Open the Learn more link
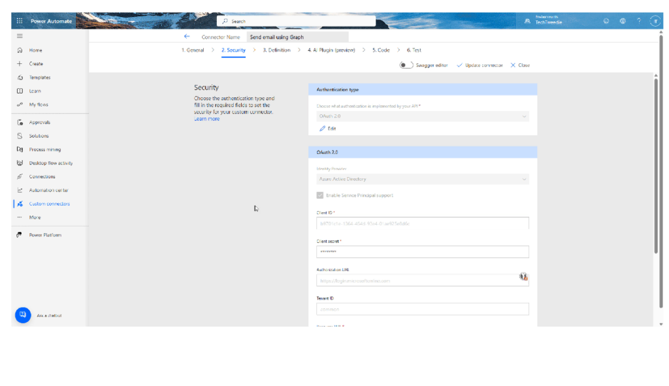The height and width of the screenshot is (386, 669). click(x=206, y=119)
